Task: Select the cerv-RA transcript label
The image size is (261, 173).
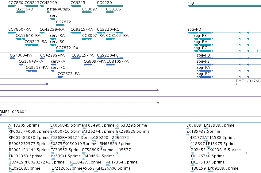Action: point(57,36)
